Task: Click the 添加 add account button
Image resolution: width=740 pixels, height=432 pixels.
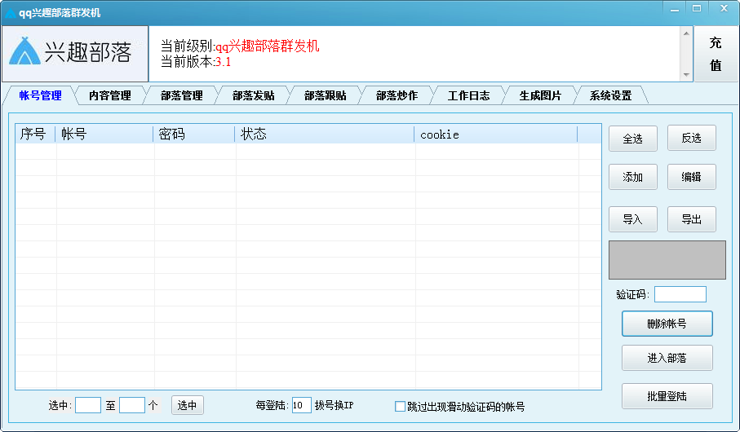Action: coord(633,177)
